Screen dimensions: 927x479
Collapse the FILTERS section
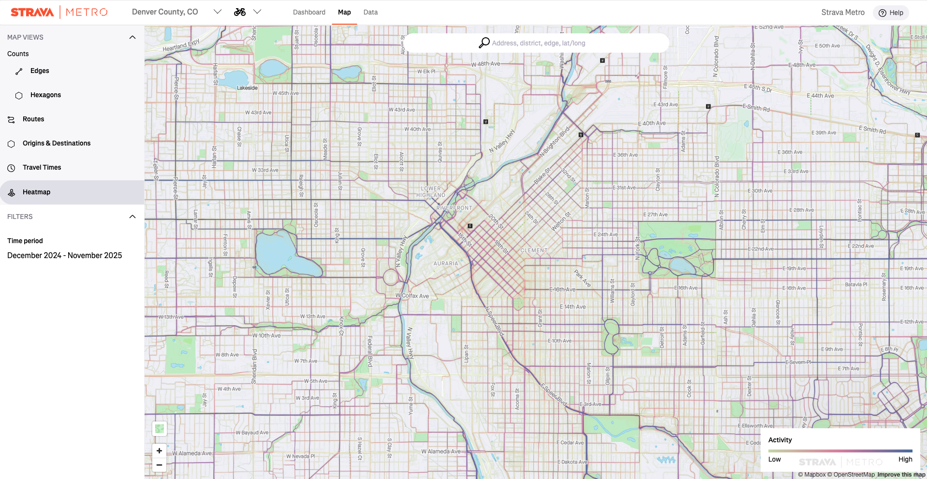pyautogui.click(x=132, y=217)
